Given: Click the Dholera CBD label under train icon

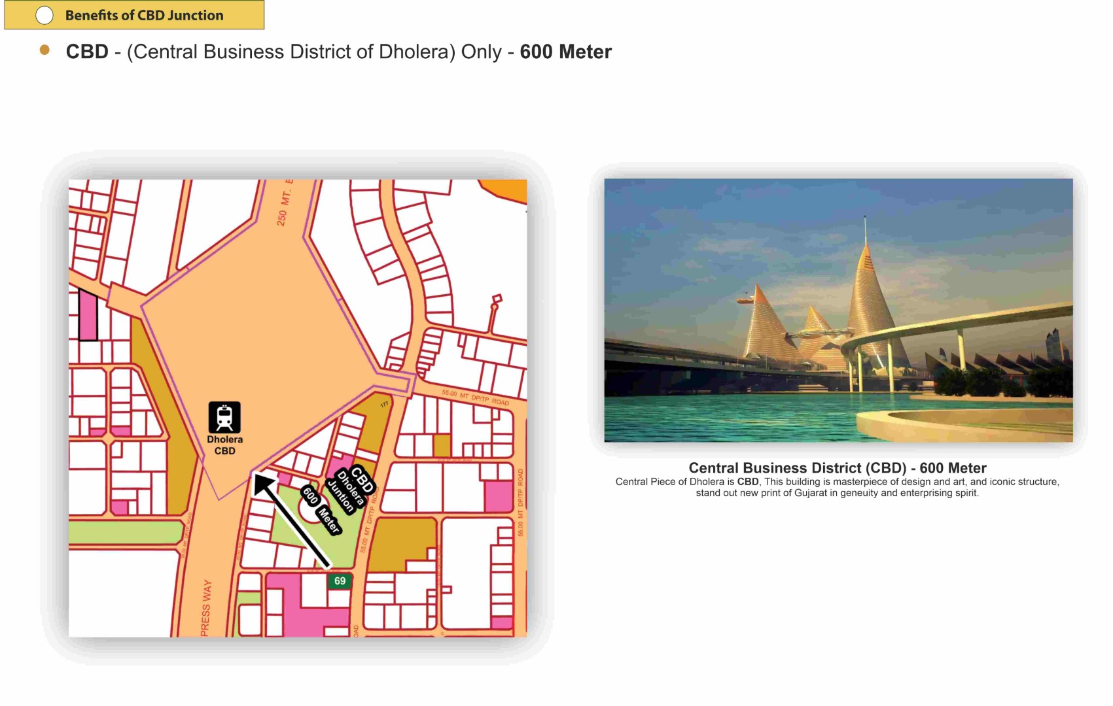Looking at the screenshot, I should (x=224, y=445).
